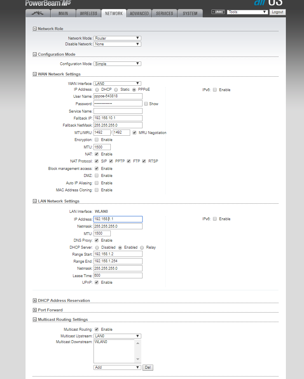The image size is (304, 379).
Task: Check the Show password box
Action: coord(146,104)
